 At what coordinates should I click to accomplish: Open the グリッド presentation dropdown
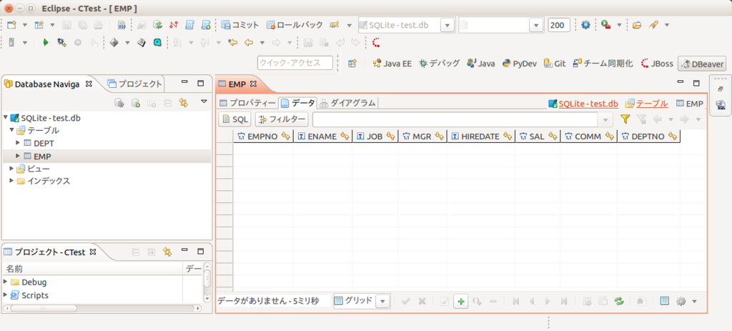(x=382, y=301)
